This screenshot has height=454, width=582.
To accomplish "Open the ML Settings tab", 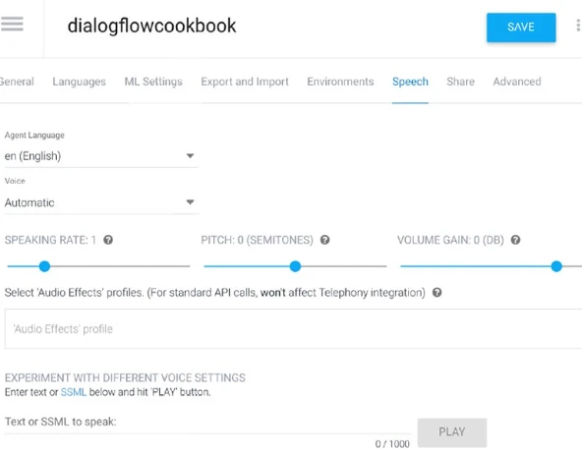I will 153,82.
